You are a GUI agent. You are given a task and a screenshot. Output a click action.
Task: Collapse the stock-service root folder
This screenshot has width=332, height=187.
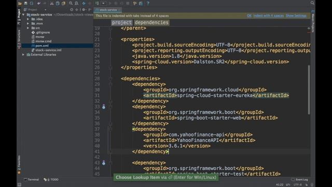tap(23, 15)
